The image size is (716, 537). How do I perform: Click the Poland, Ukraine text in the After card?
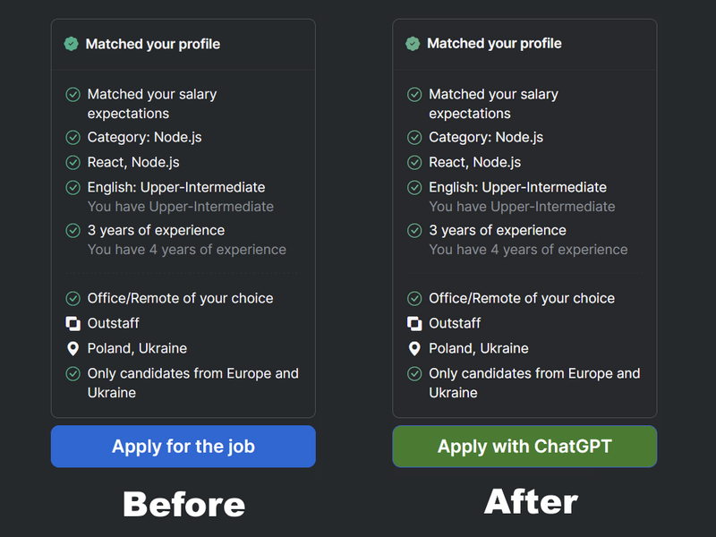(x=478, y=348)
